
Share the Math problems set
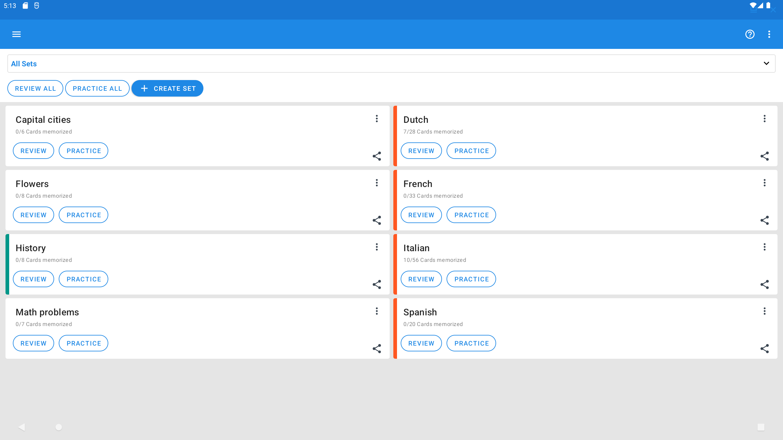tap(377, 349)
